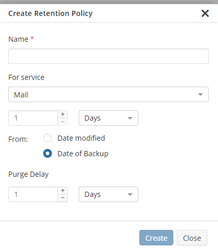The width and height of the screenshot is (218, 250).
Task: Click the Create button
Action: (156, 238)
